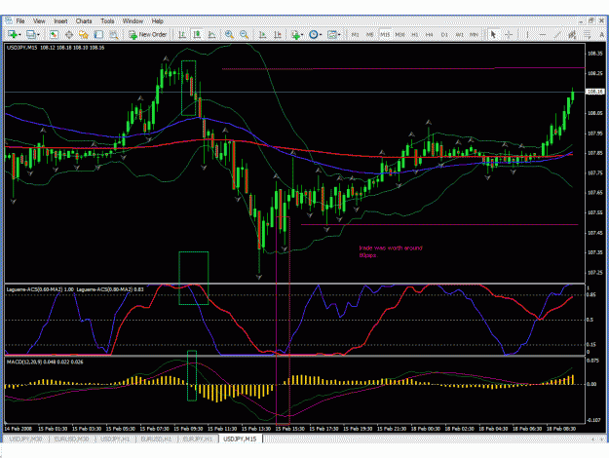The height and width of the screenshot is (458, 609).
Task: Select the M15 timeframe
Action: 385,34
